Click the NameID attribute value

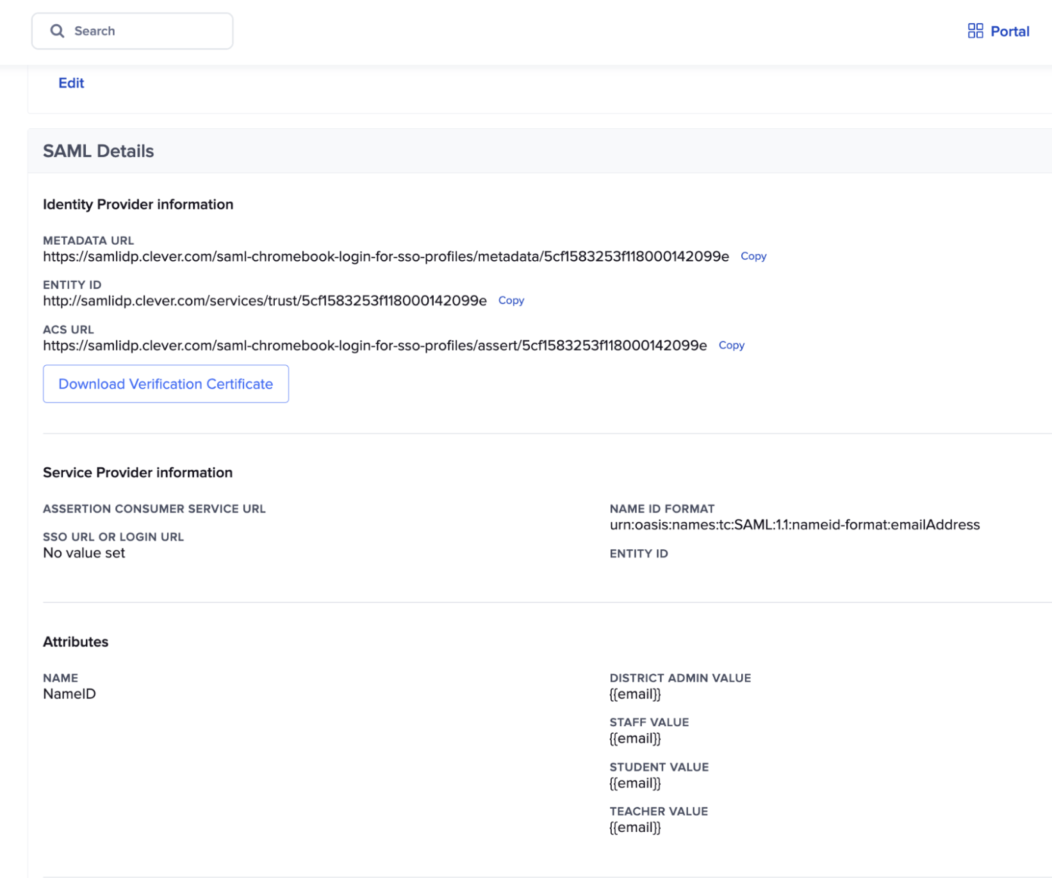[69, 693]
